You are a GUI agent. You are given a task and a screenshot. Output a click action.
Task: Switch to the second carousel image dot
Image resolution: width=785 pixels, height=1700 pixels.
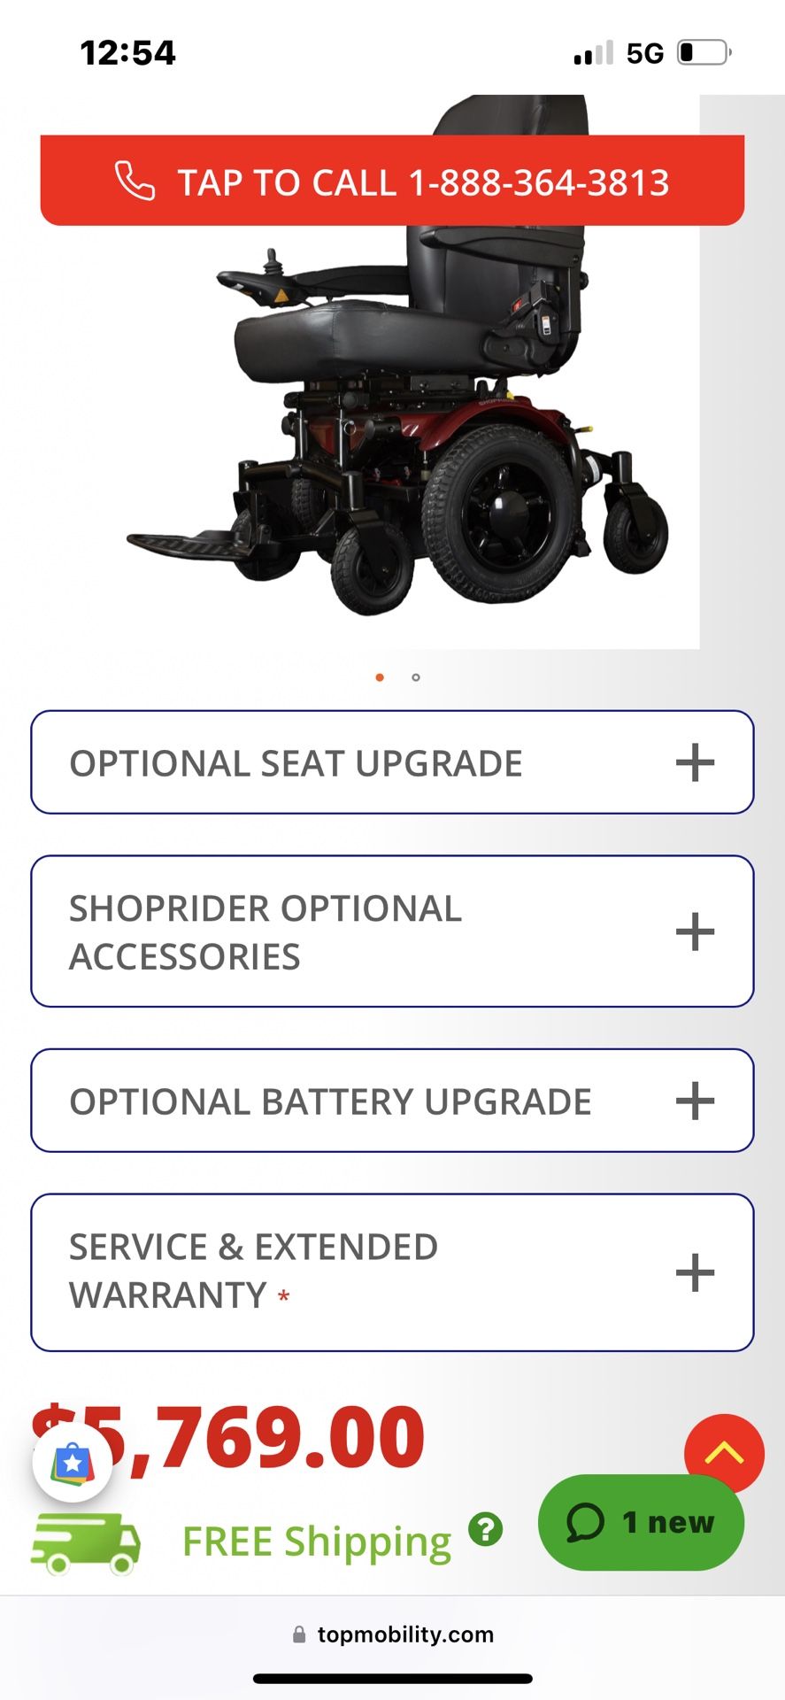[x=416, y=677]
